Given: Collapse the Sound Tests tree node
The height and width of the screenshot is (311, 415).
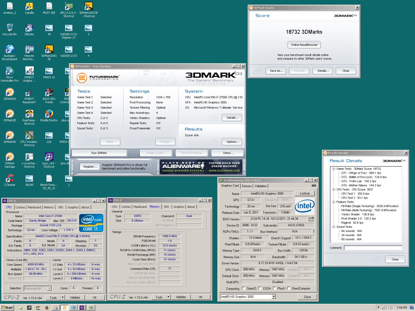Looking at the screenshot, I should point(334,227).
